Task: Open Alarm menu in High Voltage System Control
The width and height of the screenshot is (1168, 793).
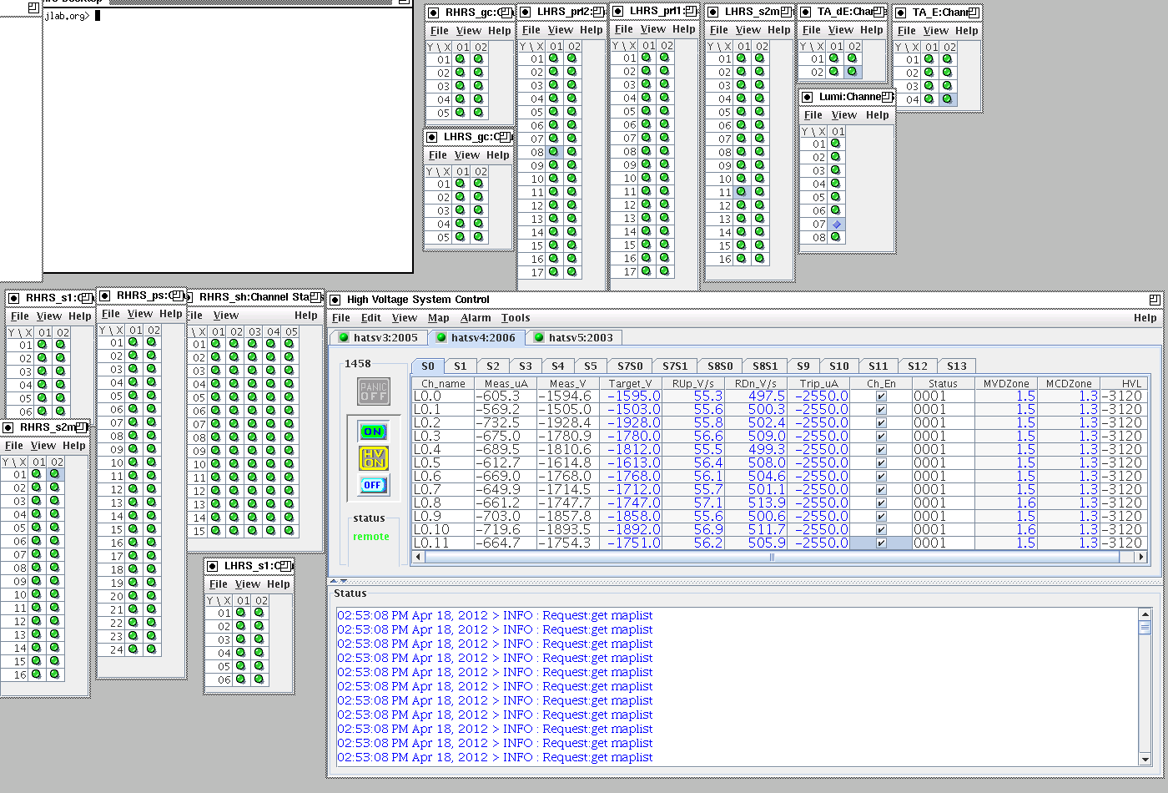Action: [476, 318]
